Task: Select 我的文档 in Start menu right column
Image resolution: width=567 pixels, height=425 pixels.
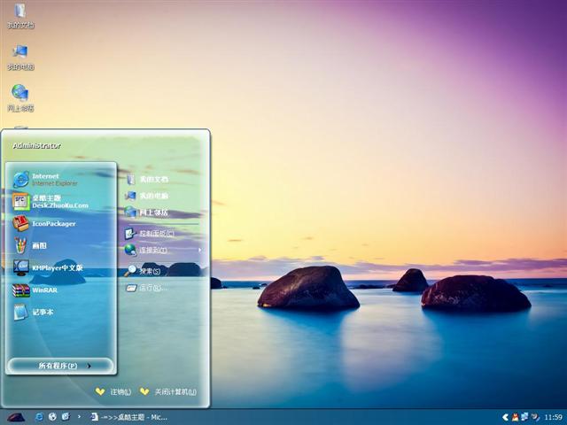Action: point(152,179)
